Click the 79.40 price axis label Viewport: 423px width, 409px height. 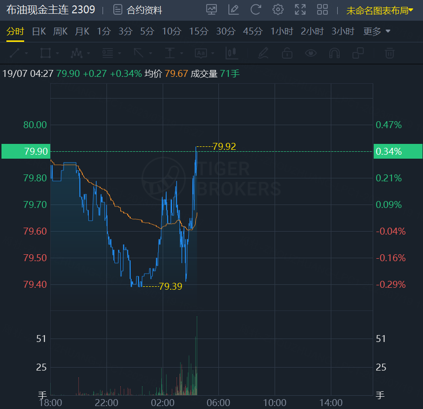tap(35, 284)
